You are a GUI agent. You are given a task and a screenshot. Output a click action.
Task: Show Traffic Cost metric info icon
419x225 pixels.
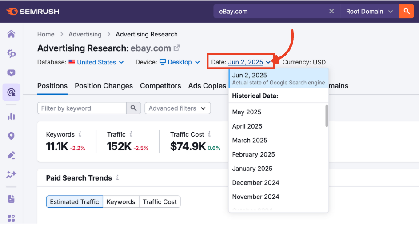click(209, 134)
